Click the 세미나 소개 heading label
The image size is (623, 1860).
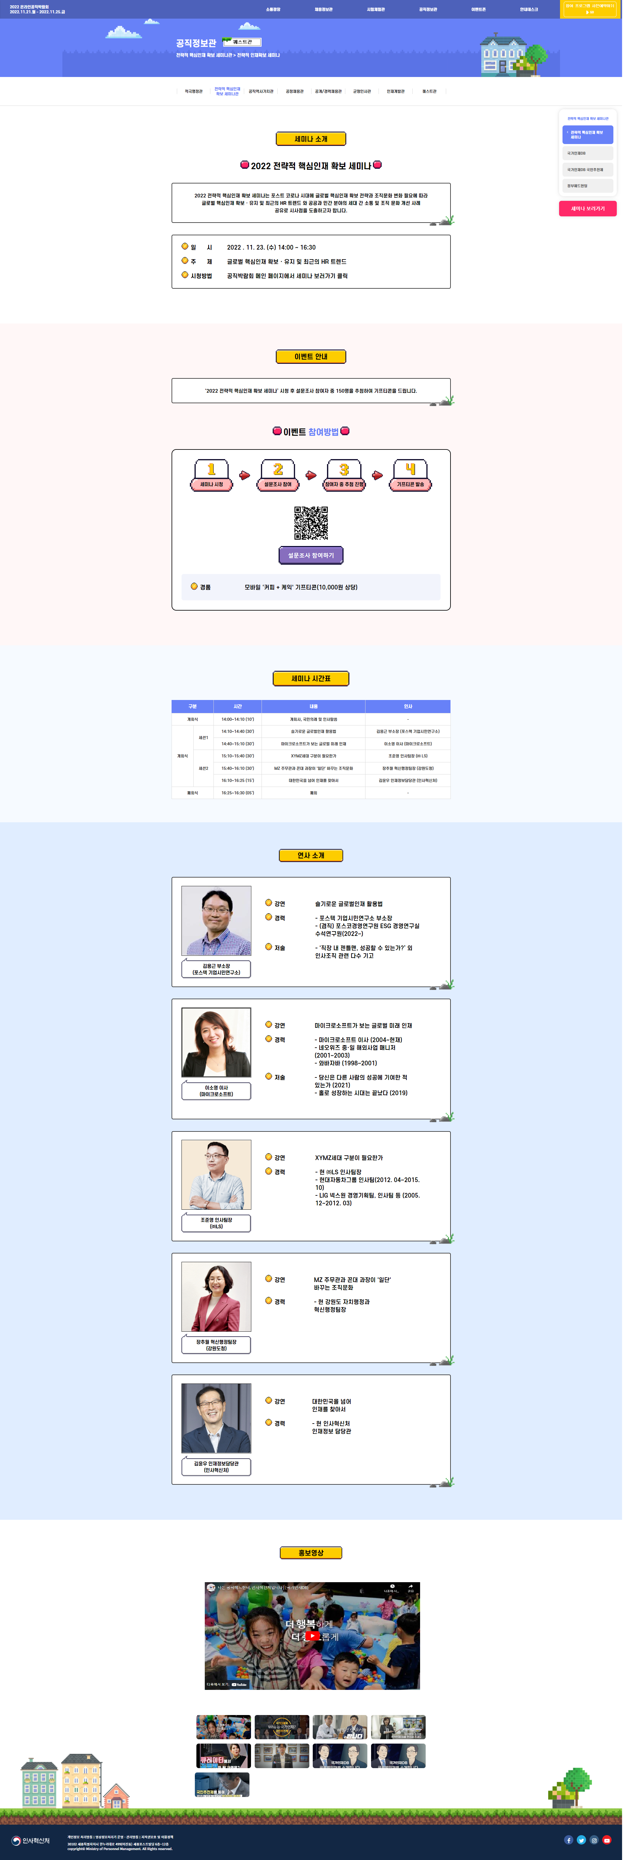(x=311, y=139)
